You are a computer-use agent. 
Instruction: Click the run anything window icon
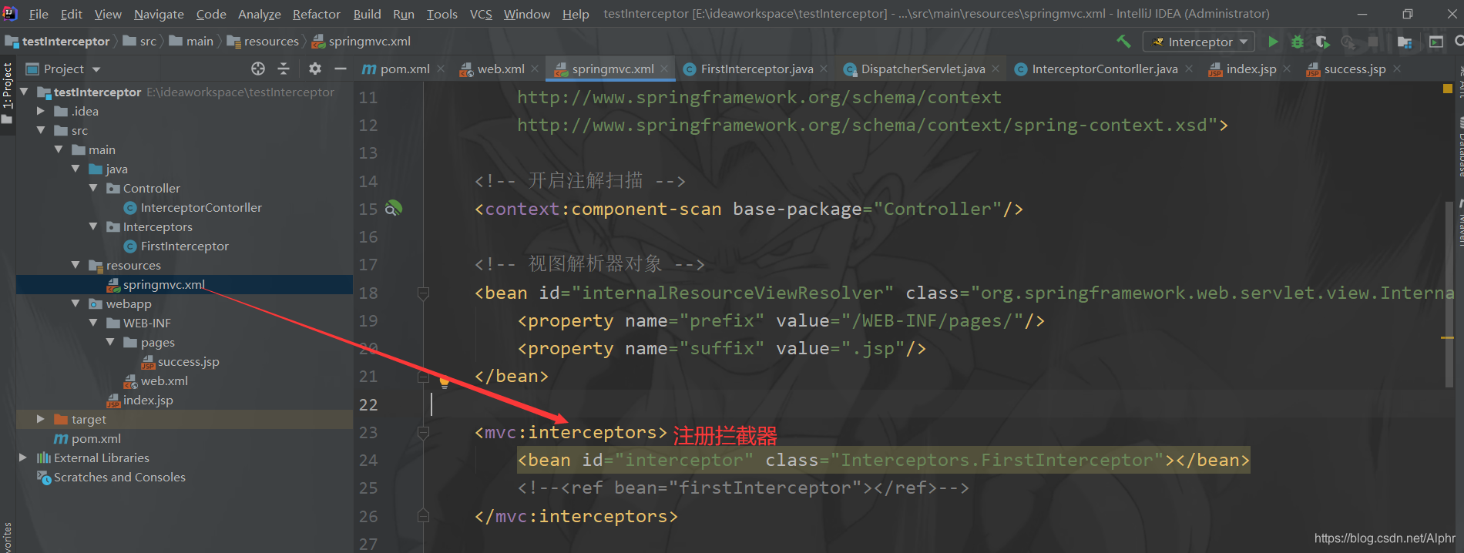[1436, 42]
